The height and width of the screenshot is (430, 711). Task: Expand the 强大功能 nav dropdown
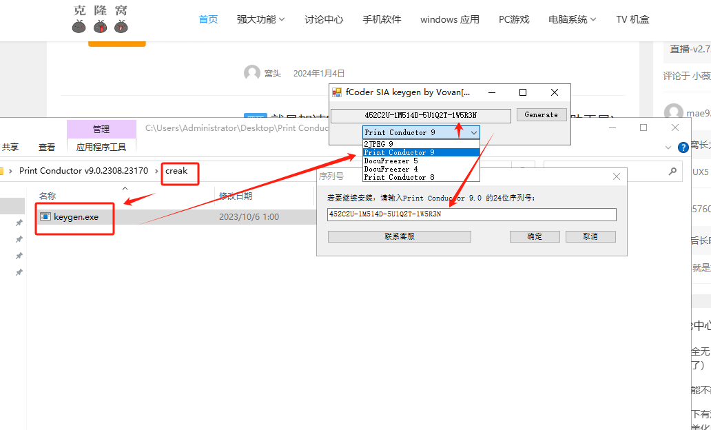click(260, 19)
